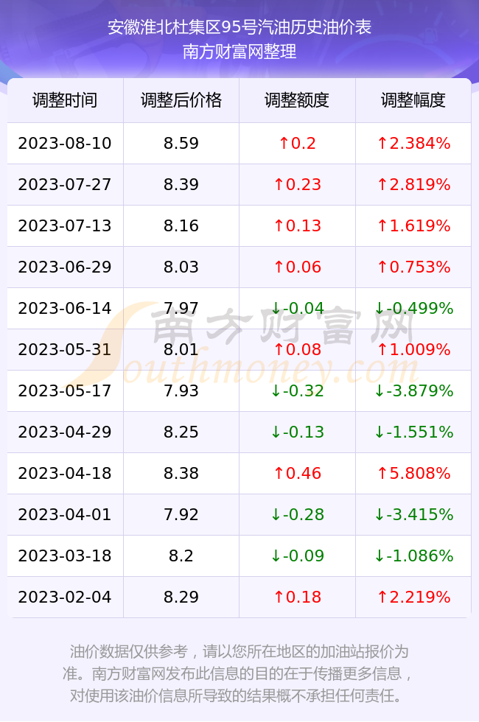
Task: Select the 2023-02-04 date cell
Action: pos(65,597)
